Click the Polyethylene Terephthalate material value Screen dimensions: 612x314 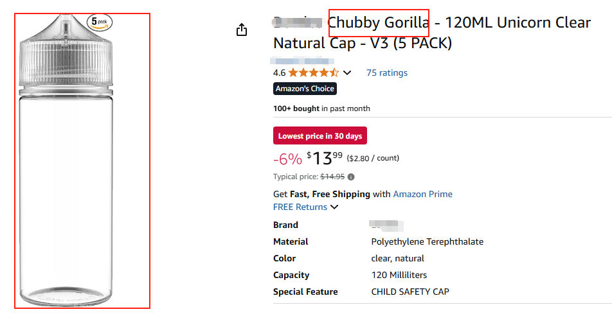[427, 241]
